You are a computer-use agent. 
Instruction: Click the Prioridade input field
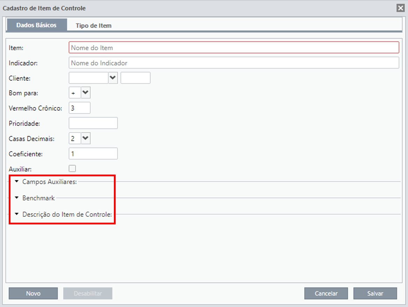point(93,123)
